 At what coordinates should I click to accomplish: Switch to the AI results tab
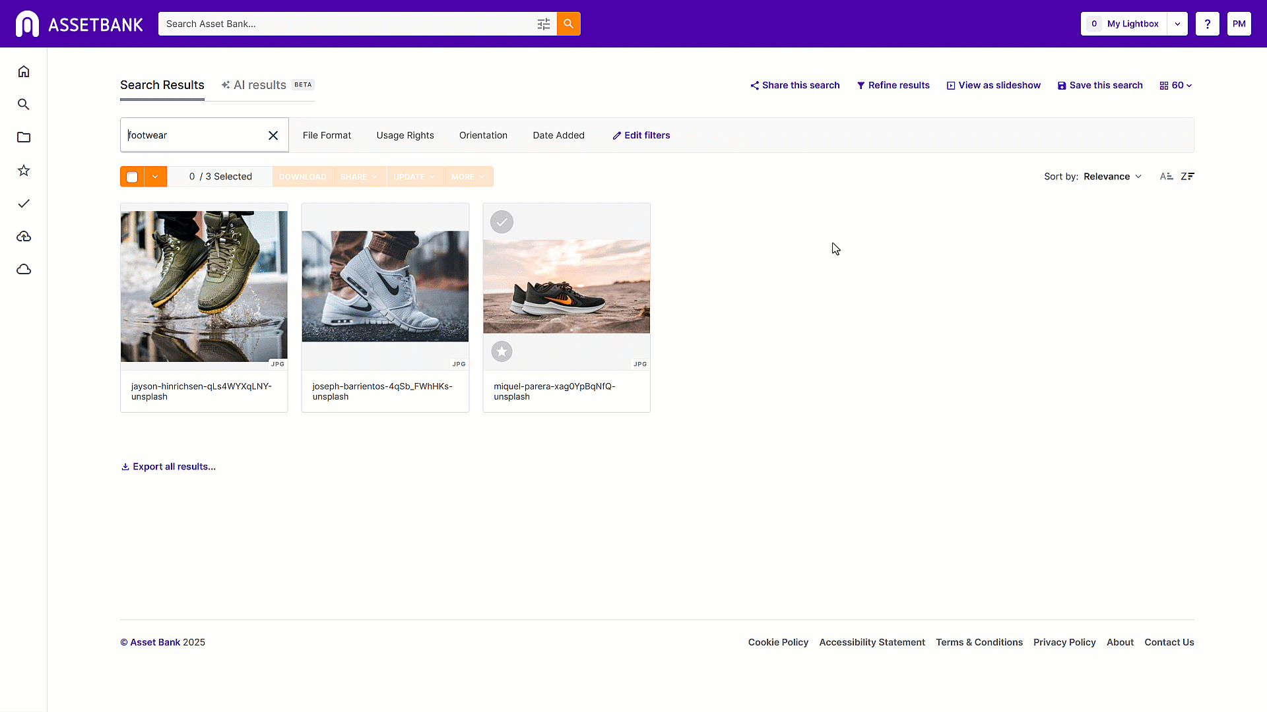coord(267,85)
